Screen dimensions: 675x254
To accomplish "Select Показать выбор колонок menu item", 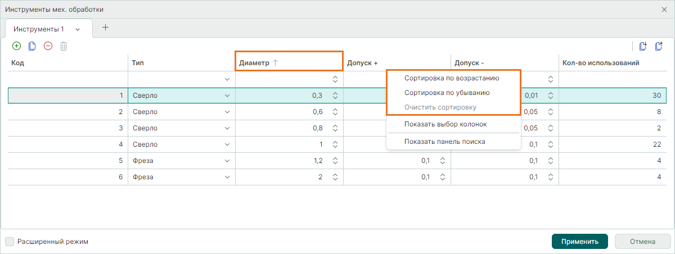I will coord(445,124).
